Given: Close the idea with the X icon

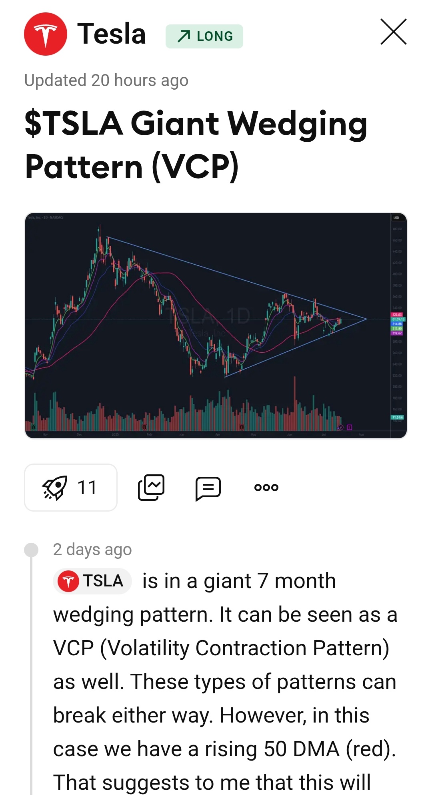Looking at the screenshot, I should pyautogui.click(x=394, y=32).
